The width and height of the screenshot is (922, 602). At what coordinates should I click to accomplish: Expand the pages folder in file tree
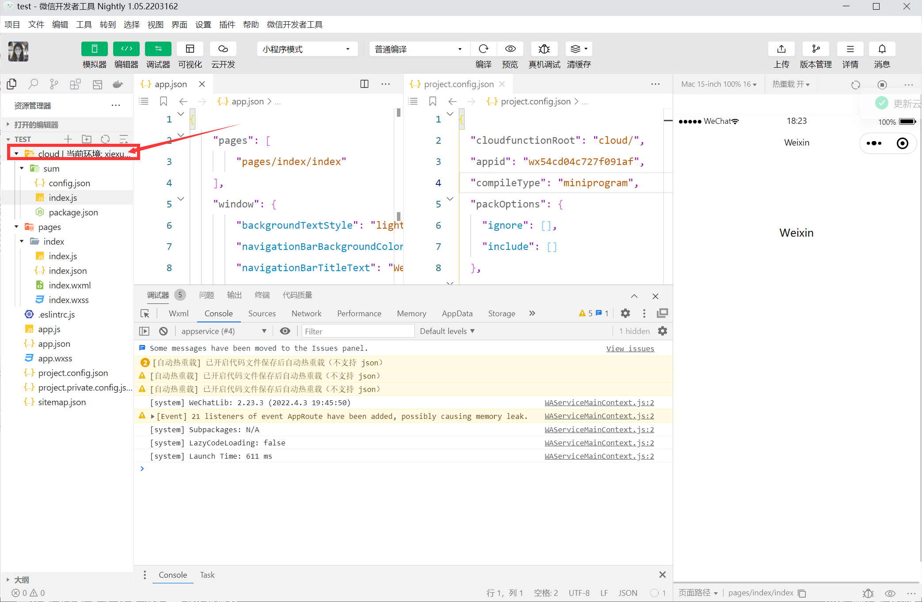coord(15,226)
